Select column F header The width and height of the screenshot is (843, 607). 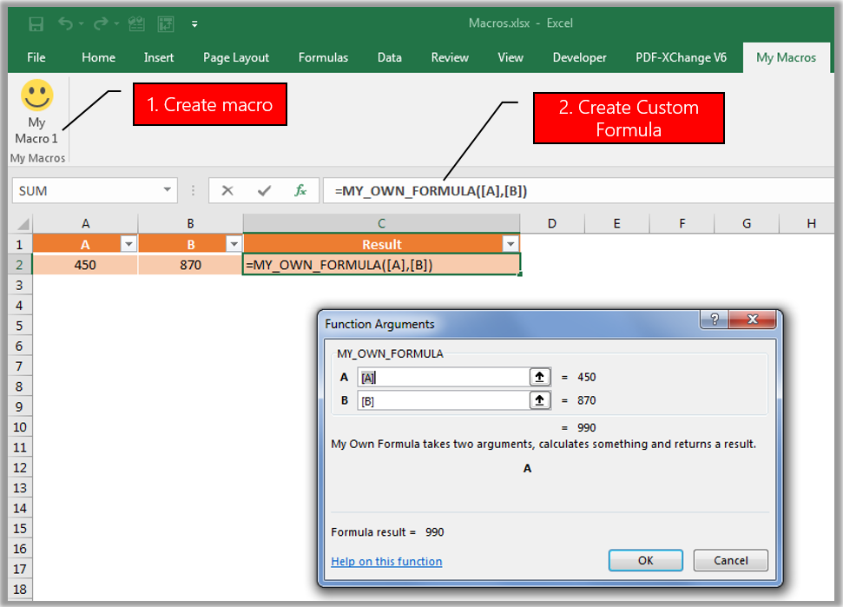[682, 223]
